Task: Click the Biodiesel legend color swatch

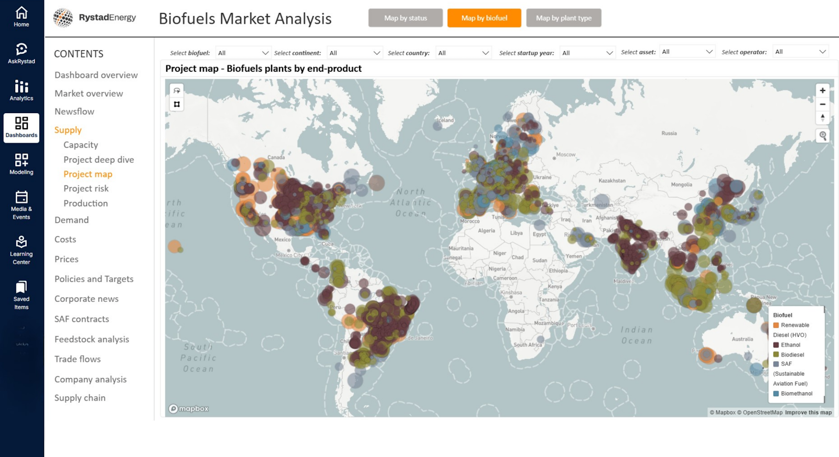Action: coord(776,354)
